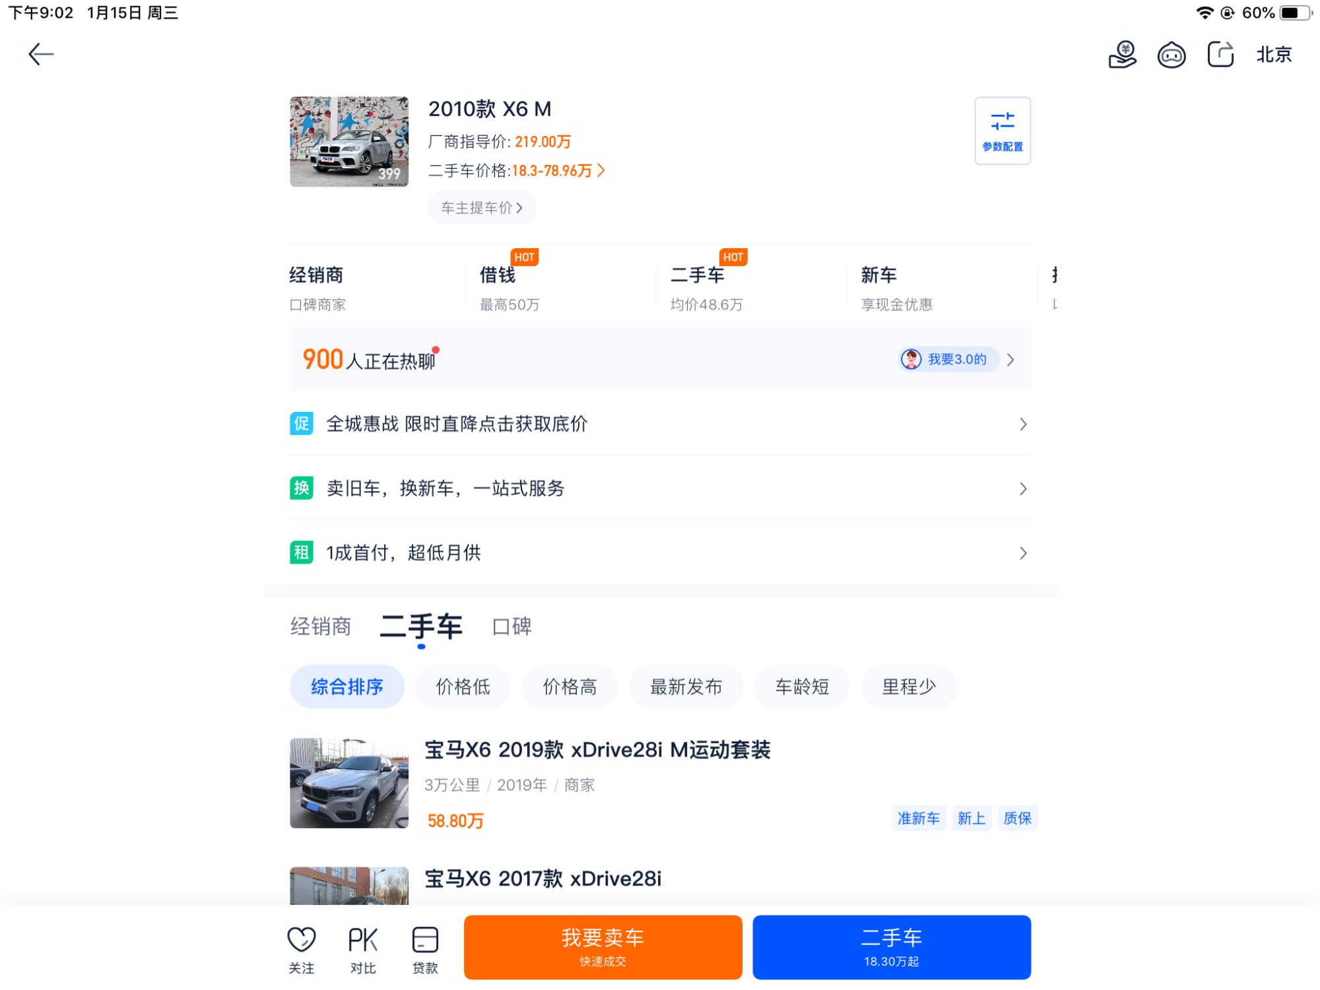This screenshot has width=1320, height=990.
Task: Select 价格低 sort filter
Action: (463, 686)
